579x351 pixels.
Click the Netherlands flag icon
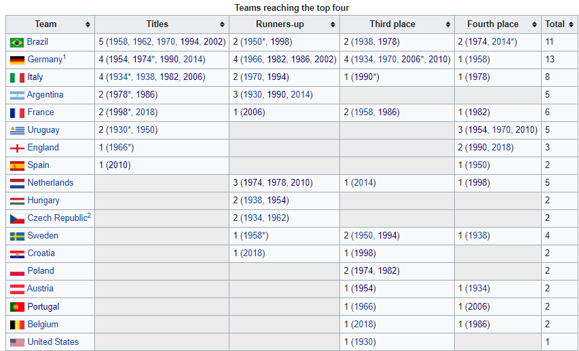click(x=17, y=183)
